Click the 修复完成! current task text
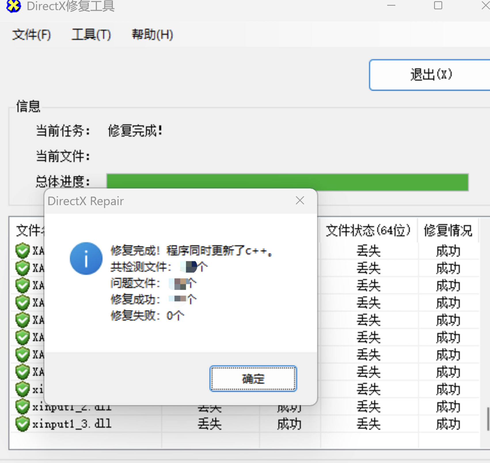Screen dimensions: 490x463 point(135,131)
